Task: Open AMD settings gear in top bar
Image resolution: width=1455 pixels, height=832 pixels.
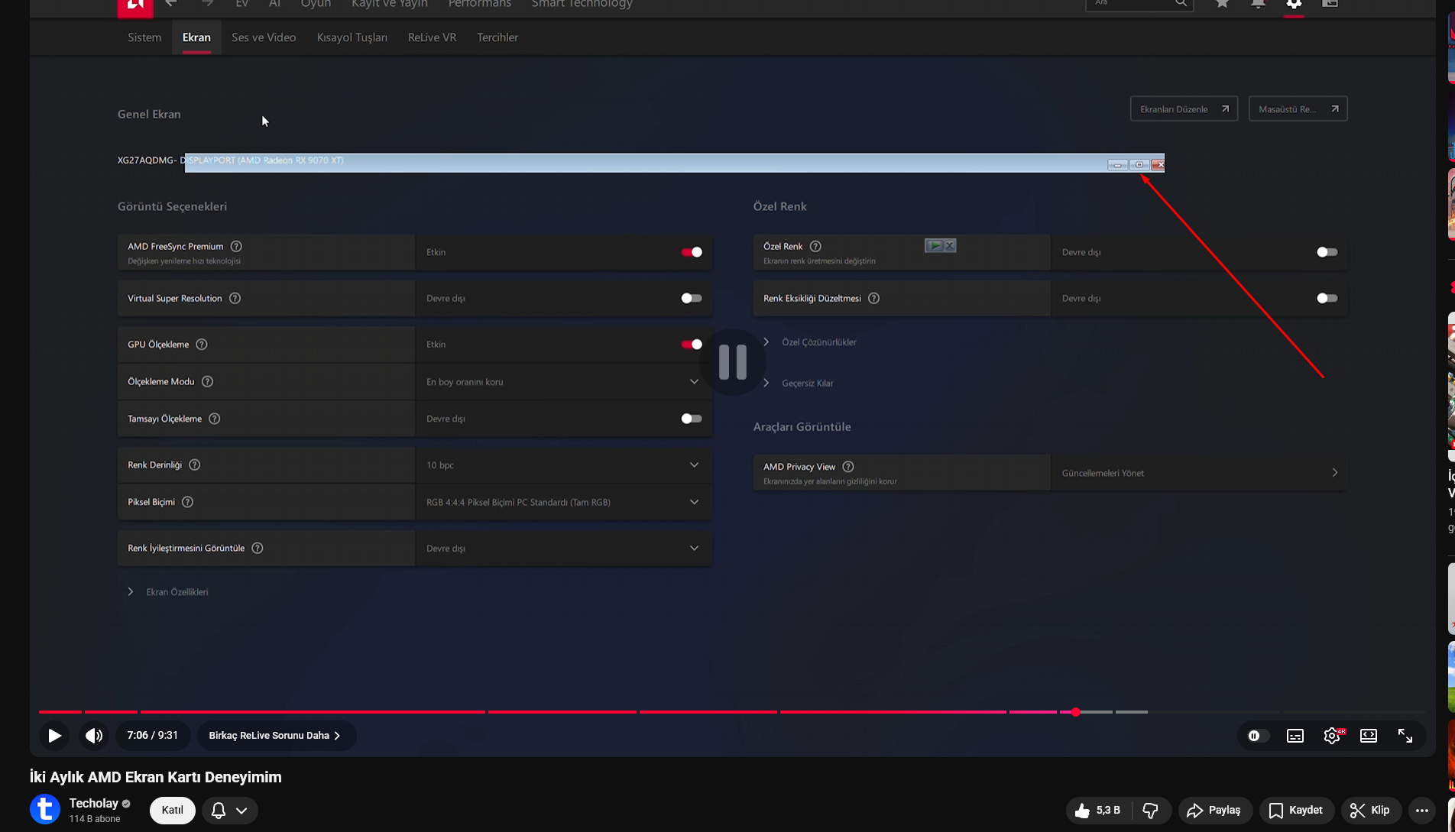Action: (x=1294, y=4)
